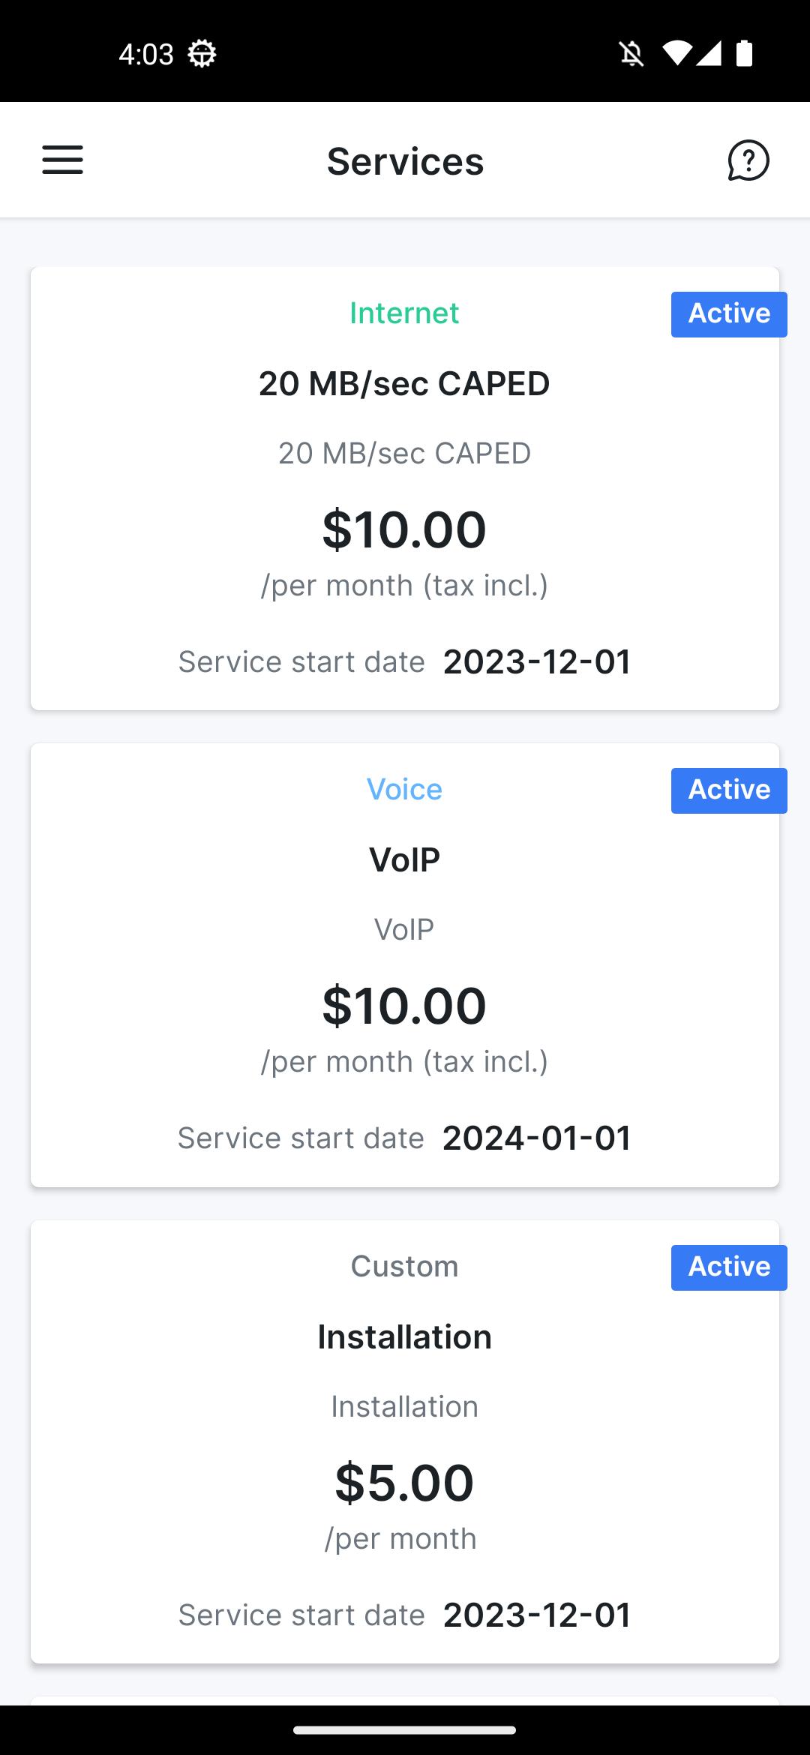
Task: Select the Internet category label
Action: point(404,313)
